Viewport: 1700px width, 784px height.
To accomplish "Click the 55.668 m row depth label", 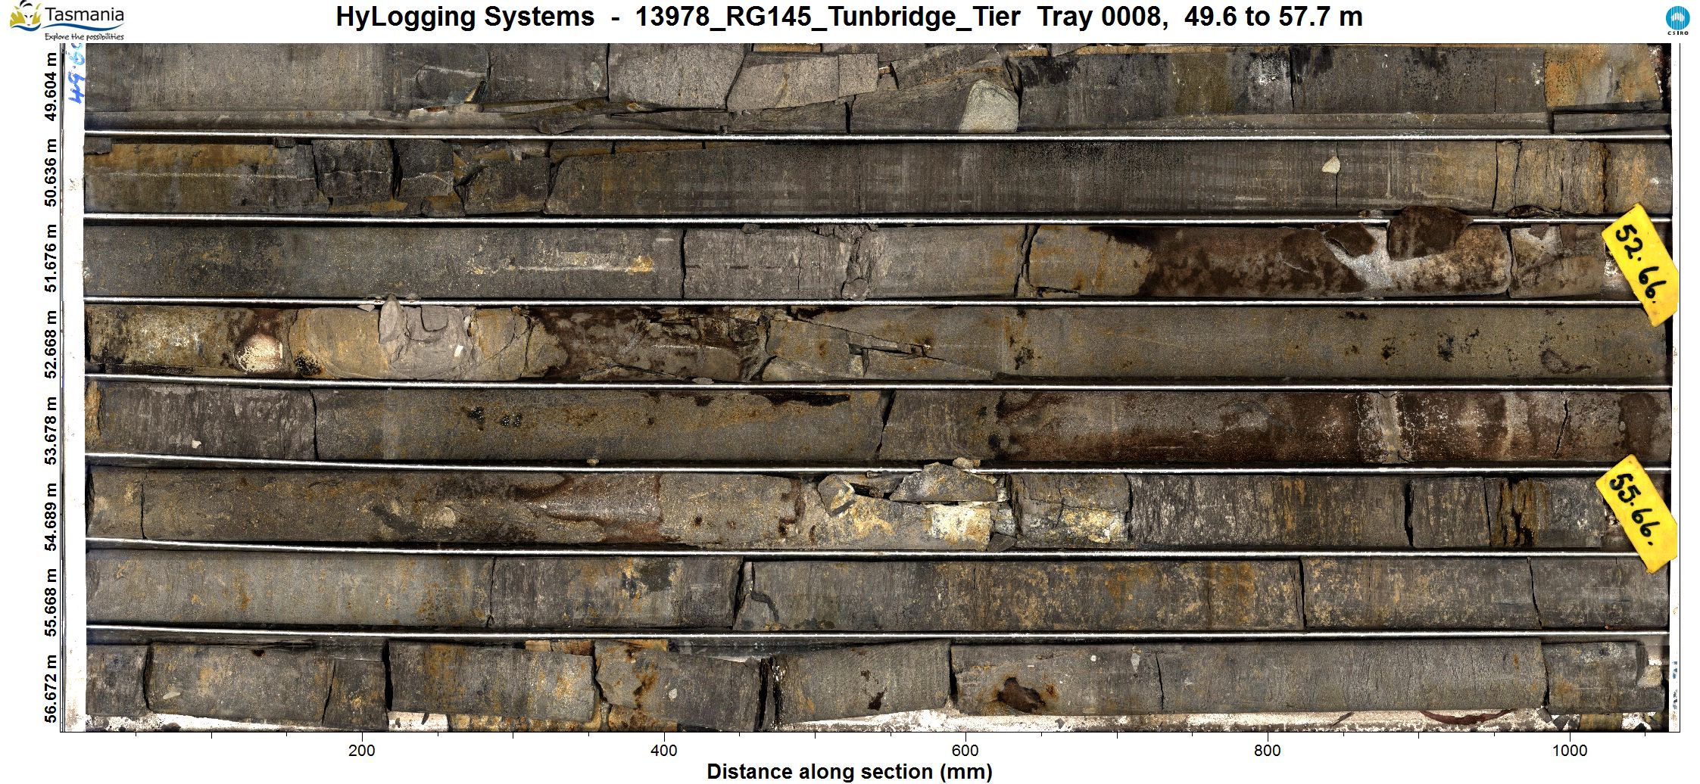I will pos(51,602).
